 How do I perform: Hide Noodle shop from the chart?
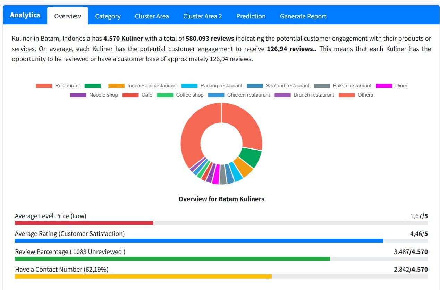(x=94, y=95)
